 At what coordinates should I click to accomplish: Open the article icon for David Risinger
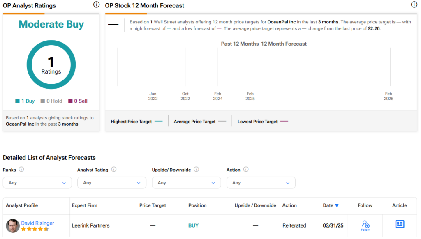click(x=400, y=224)
